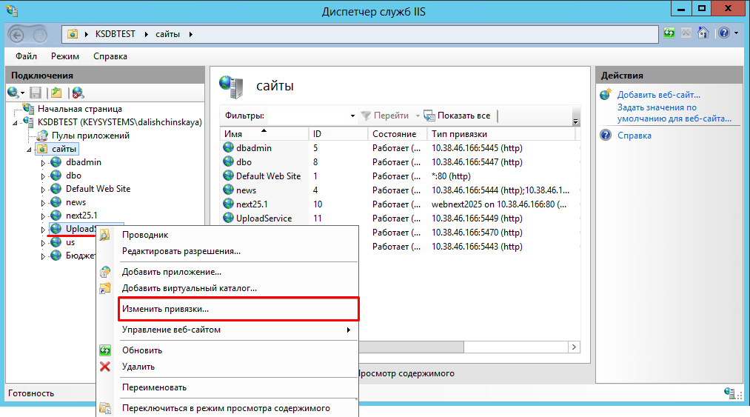750x417 pixels.
Task: Click the remove connection icon in Connections toolbar
Action: (78, 93)
